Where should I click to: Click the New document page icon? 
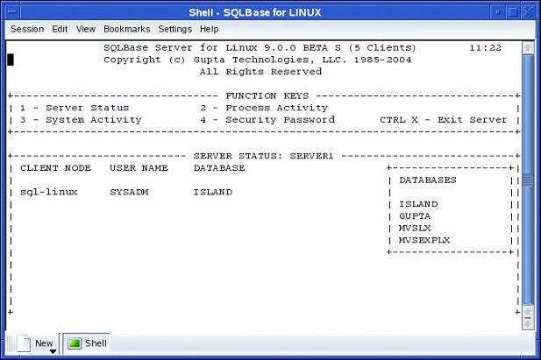coord(24,343)
